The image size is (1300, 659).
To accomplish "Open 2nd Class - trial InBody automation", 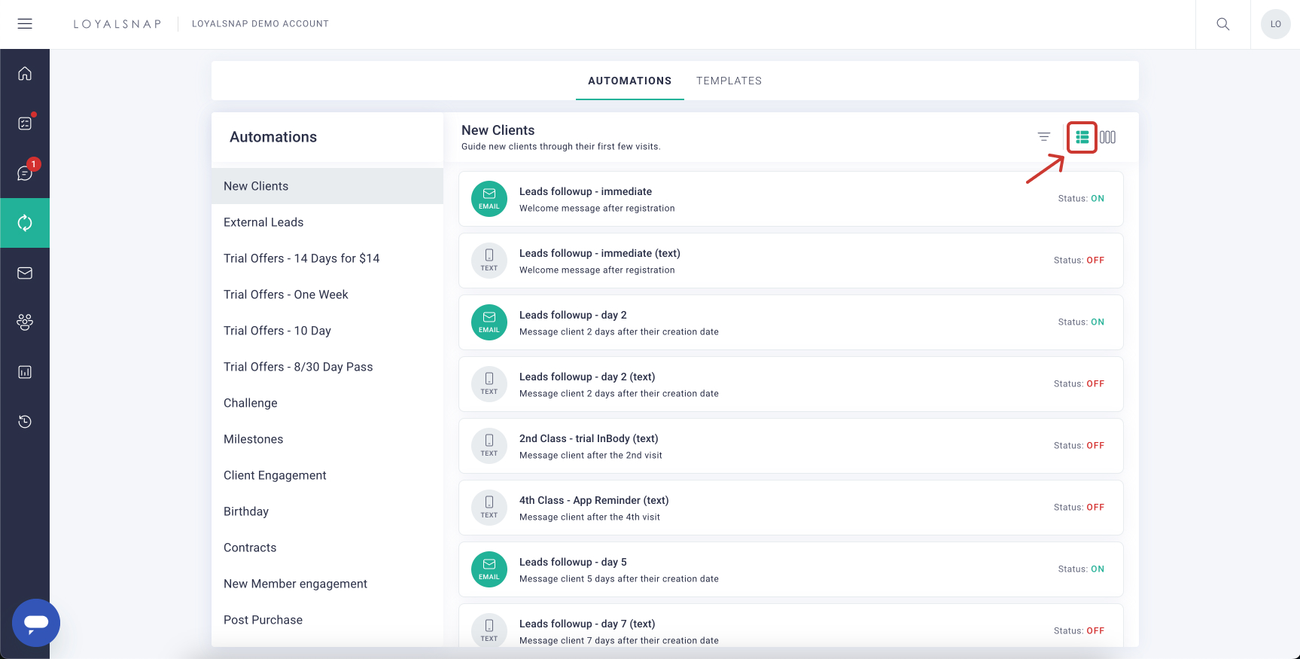I will coord(589,439).
